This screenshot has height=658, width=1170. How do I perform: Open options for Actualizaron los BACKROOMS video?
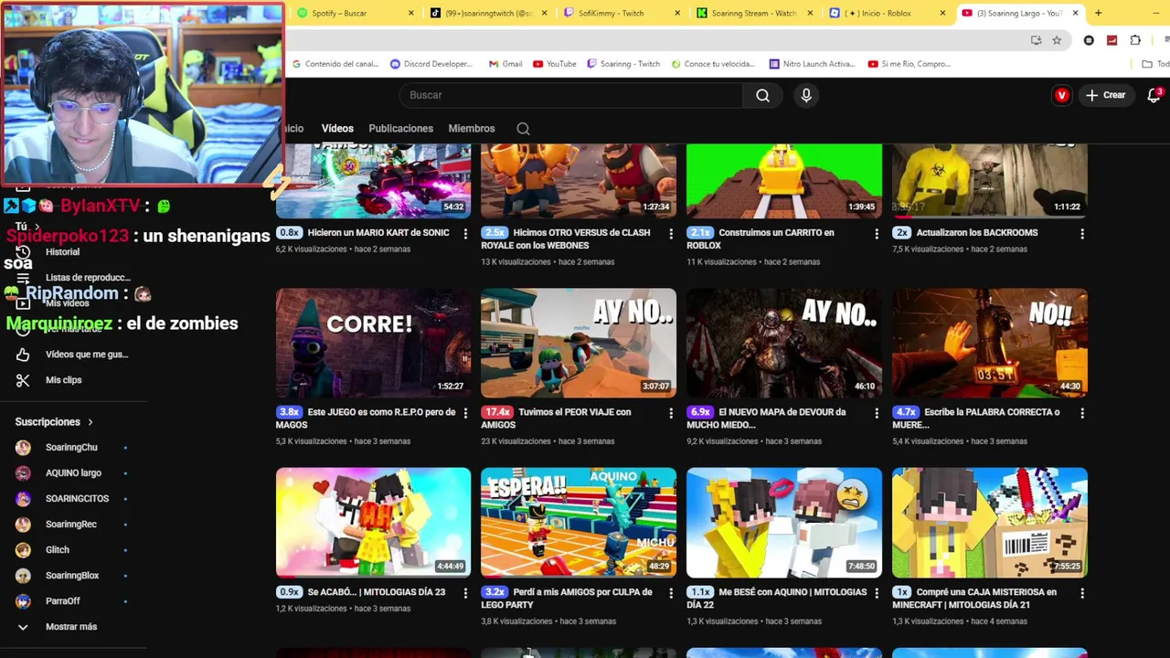pyautogui.click(x=1082, y=234)
